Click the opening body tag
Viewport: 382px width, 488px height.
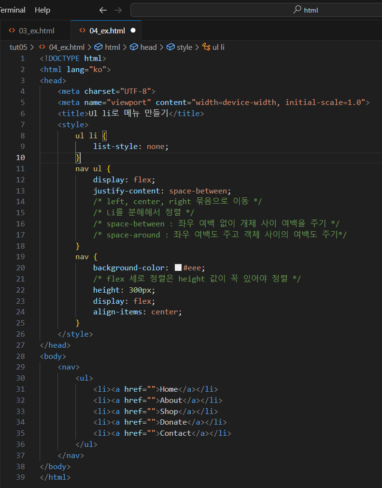click(53, 356)
